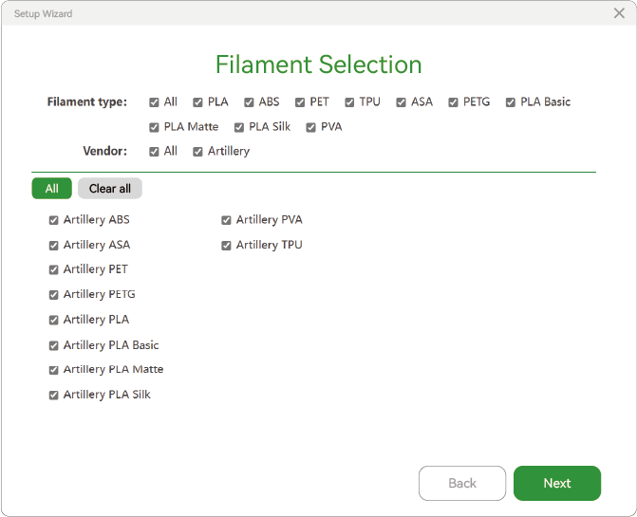Go to Next wizard step
Screen dimensions: 637x517
(557, 483)
